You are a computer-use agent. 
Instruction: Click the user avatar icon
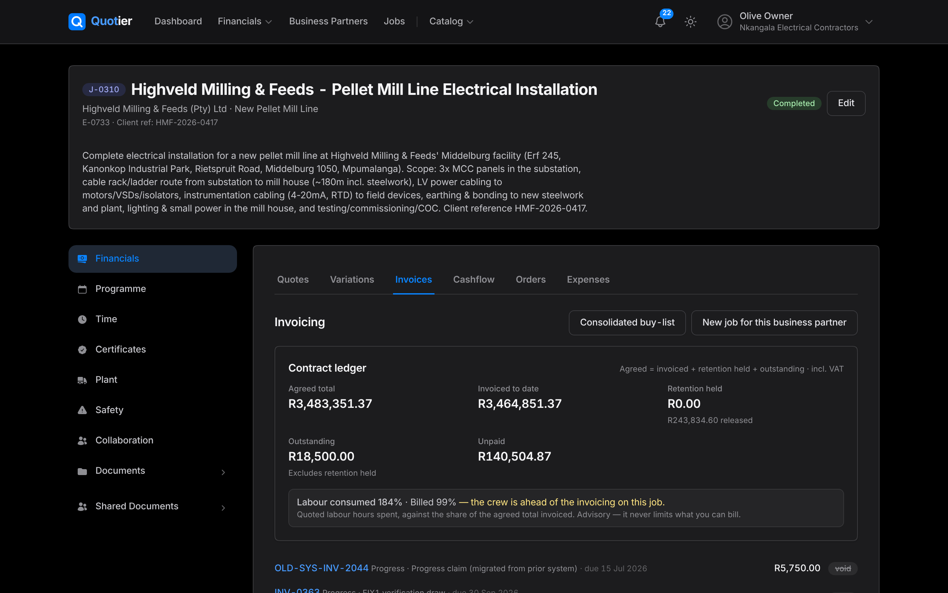724,21
